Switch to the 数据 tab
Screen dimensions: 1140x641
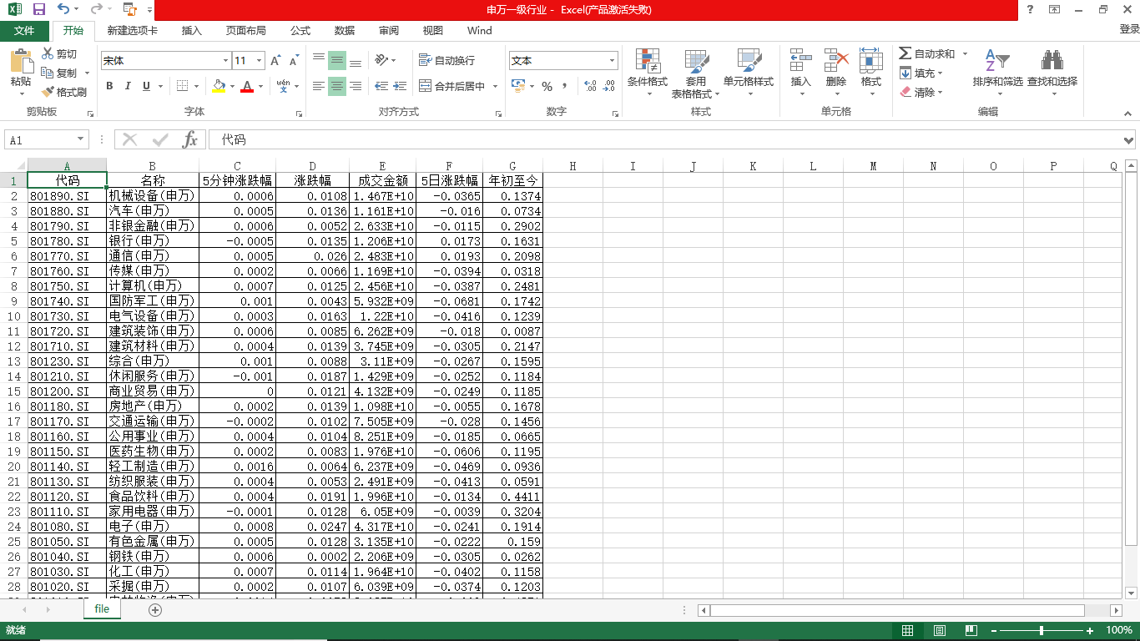pyautogui.click(x=345, y=31)
